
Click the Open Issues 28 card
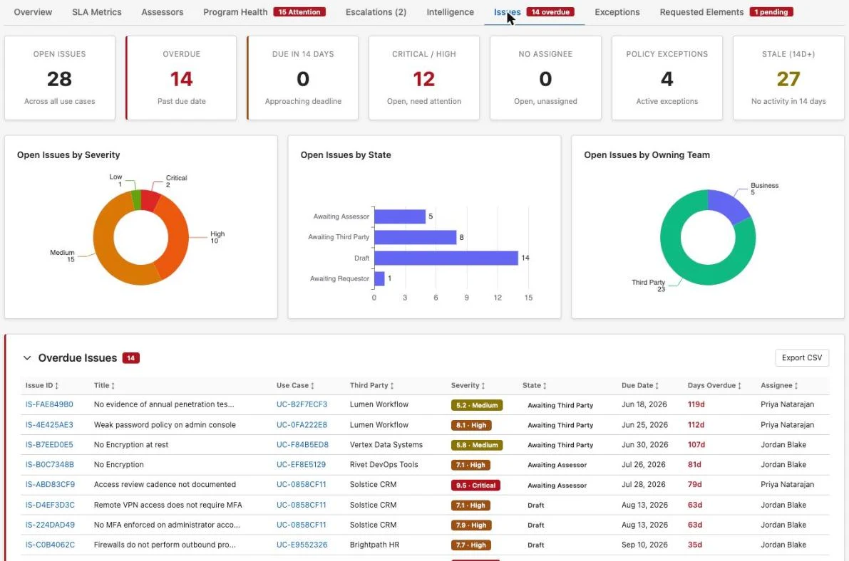pos(60,78)
